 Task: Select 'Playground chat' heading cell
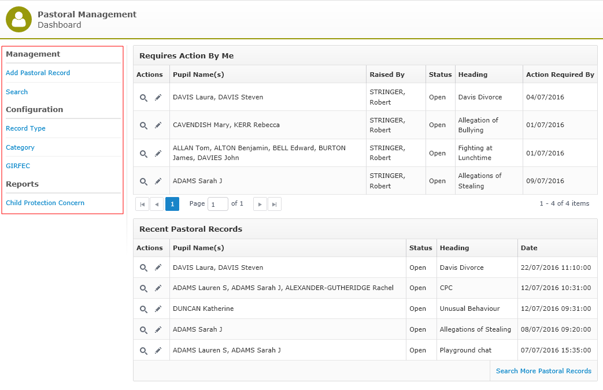click(477, 350)
